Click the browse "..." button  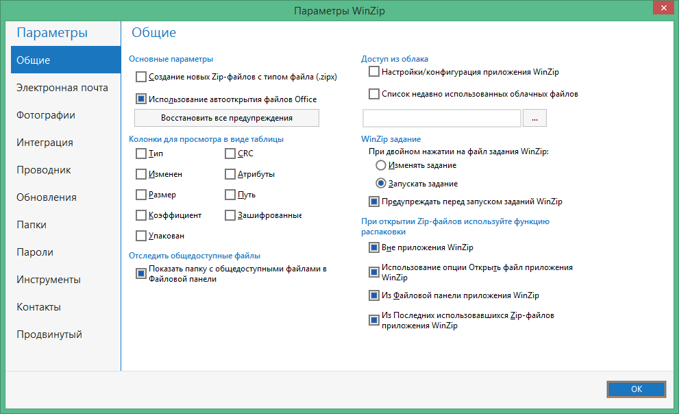tap(535, 118)
